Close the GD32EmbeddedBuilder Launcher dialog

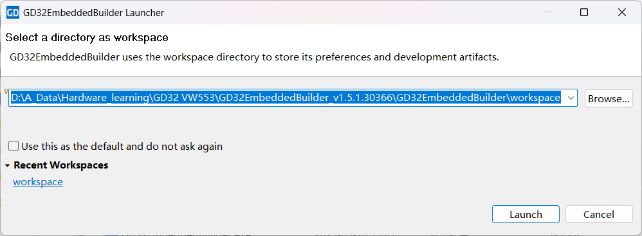622,13
